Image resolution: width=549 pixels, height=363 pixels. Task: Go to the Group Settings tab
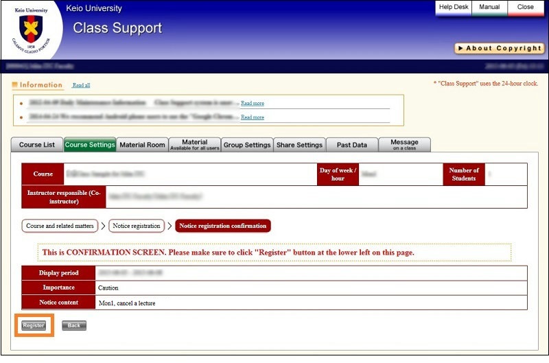coord(247,145)
